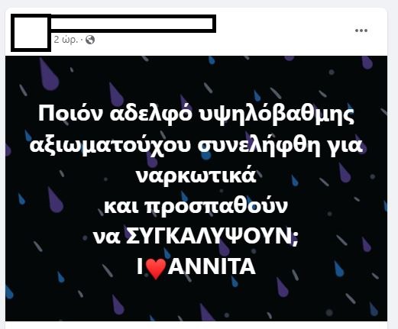
Task: Click the word "συνελήφθη" in the post
Action: click(x=259, y=146)
